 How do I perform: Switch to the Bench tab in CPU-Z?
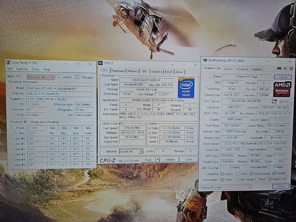(169, 72)
